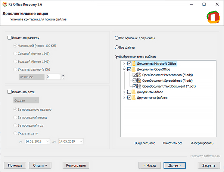The width and height of the screenshot is (224, 172).
Task: Uncheck OpenDocument Presentation (*.odp) checkbox
Action: click(134, 75)
